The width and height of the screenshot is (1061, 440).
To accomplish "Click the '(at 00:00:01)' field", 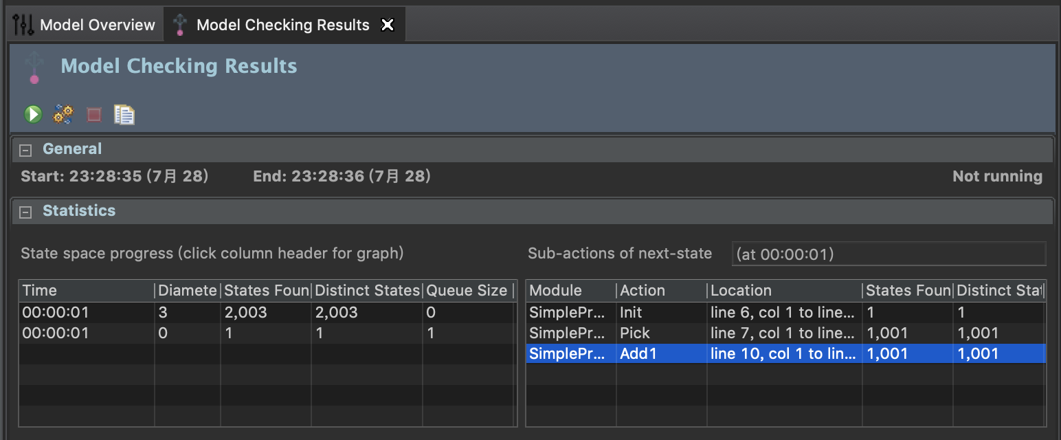I will (889, 254).
